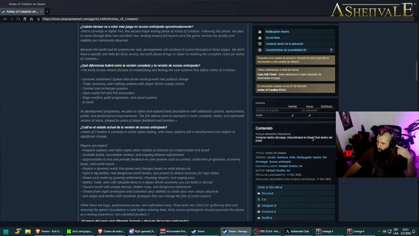This screenshot has width=419, height=236.
Task: Click the bookmark icon in the toolbar
Action: tap(25, 19)
